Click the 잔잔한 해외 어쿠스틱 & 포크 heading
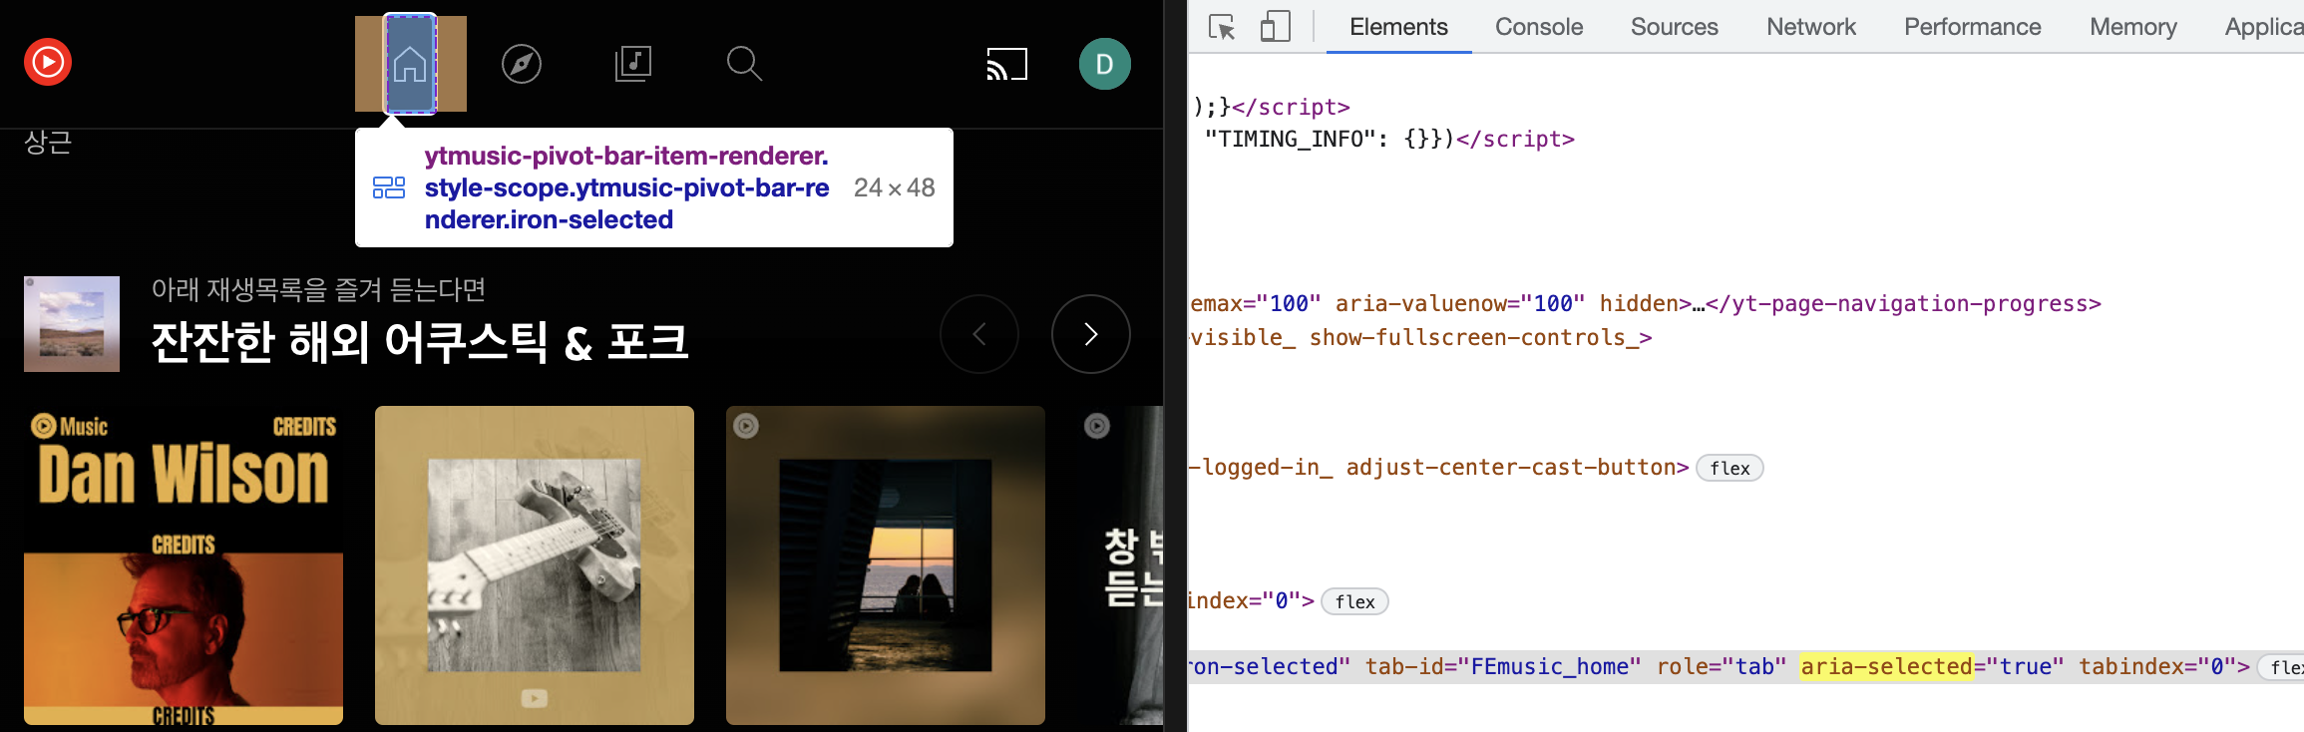 [x=420, y=342]
